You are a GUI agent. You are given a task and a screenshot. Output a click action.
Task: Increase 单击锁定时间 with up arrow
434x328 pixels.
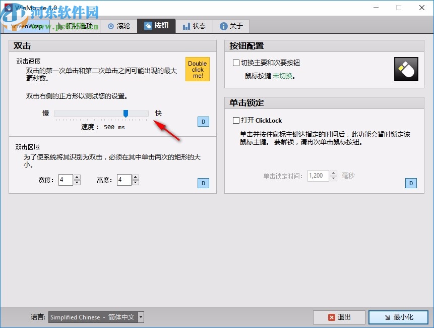(x=334, y=173)
